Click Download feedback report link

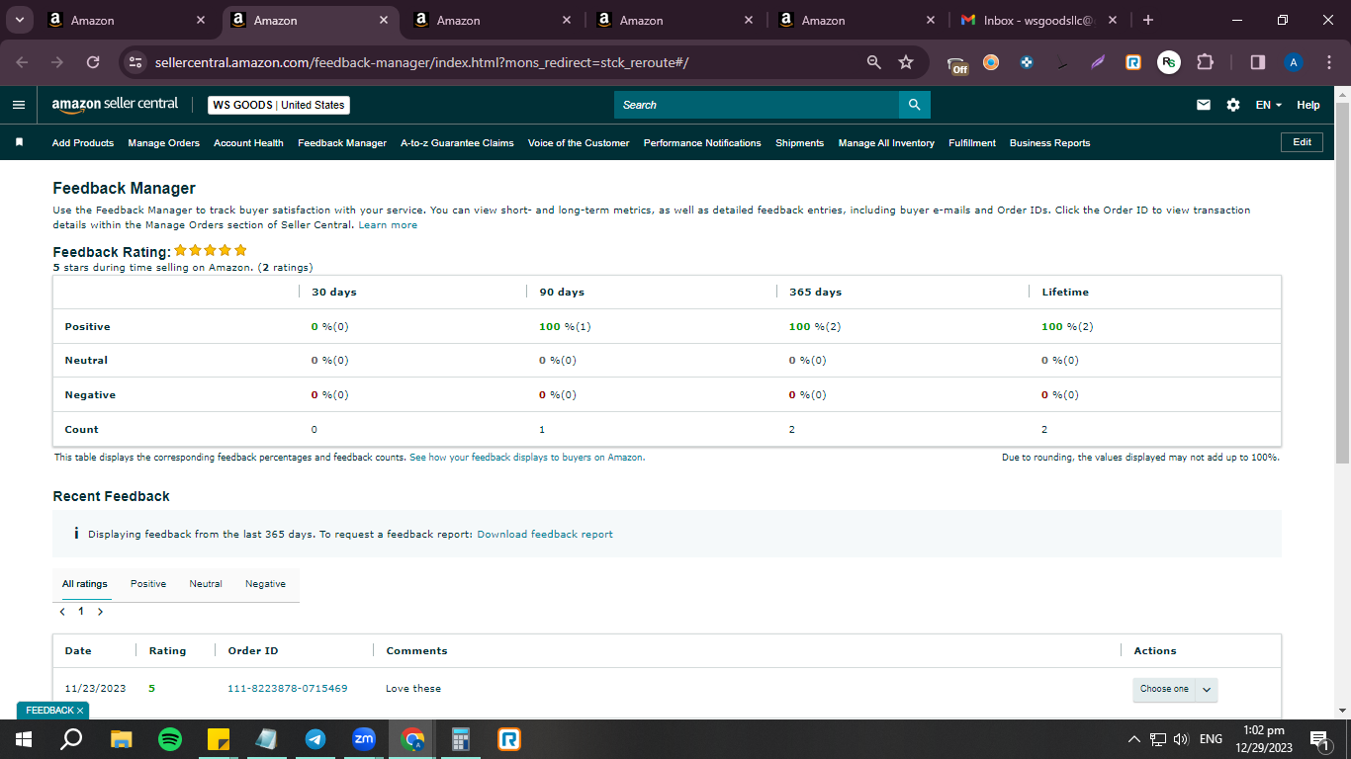pyautogui.click(x=545, y=535)
